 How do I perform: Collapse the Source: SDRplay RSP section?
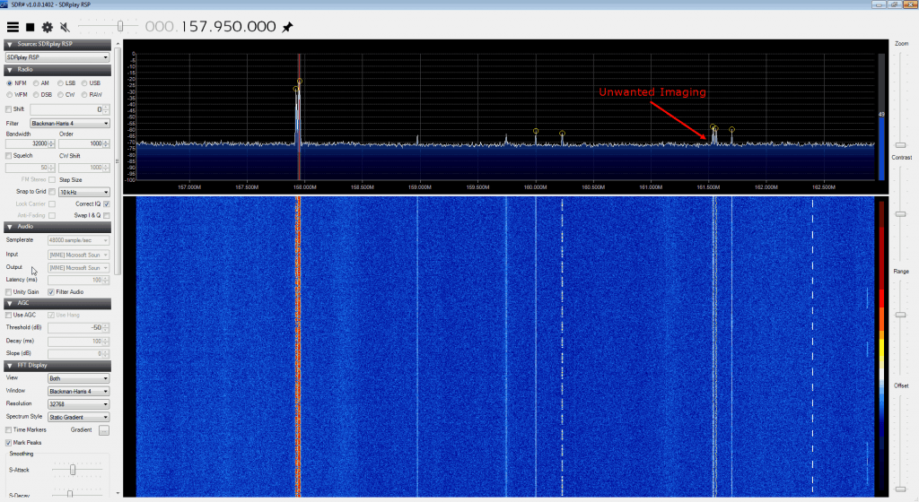[10, 44]
